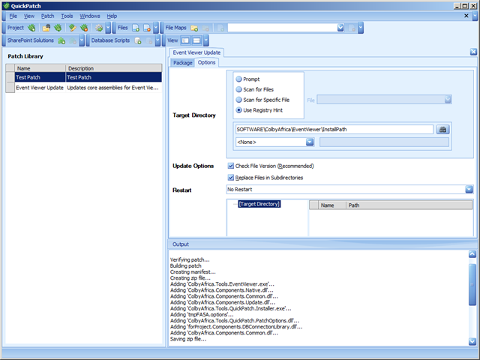Click the Remove File icon in Files toolbar
The image size is (480, 360).
pyautogui.click(x=147, y=28)
